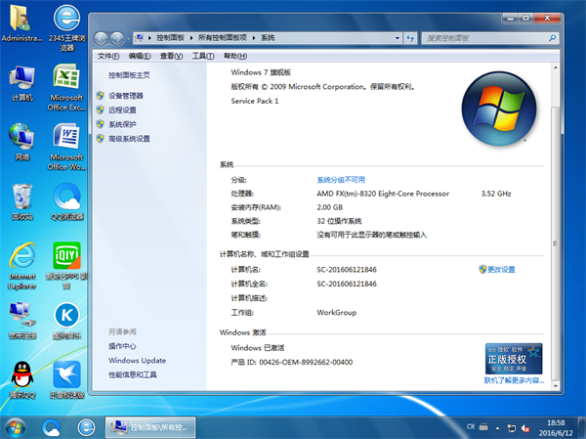The width and height of the screenshot is (586, 439).
Task: Open the 文件(F) menu
Action: click(x=109, y=56)
